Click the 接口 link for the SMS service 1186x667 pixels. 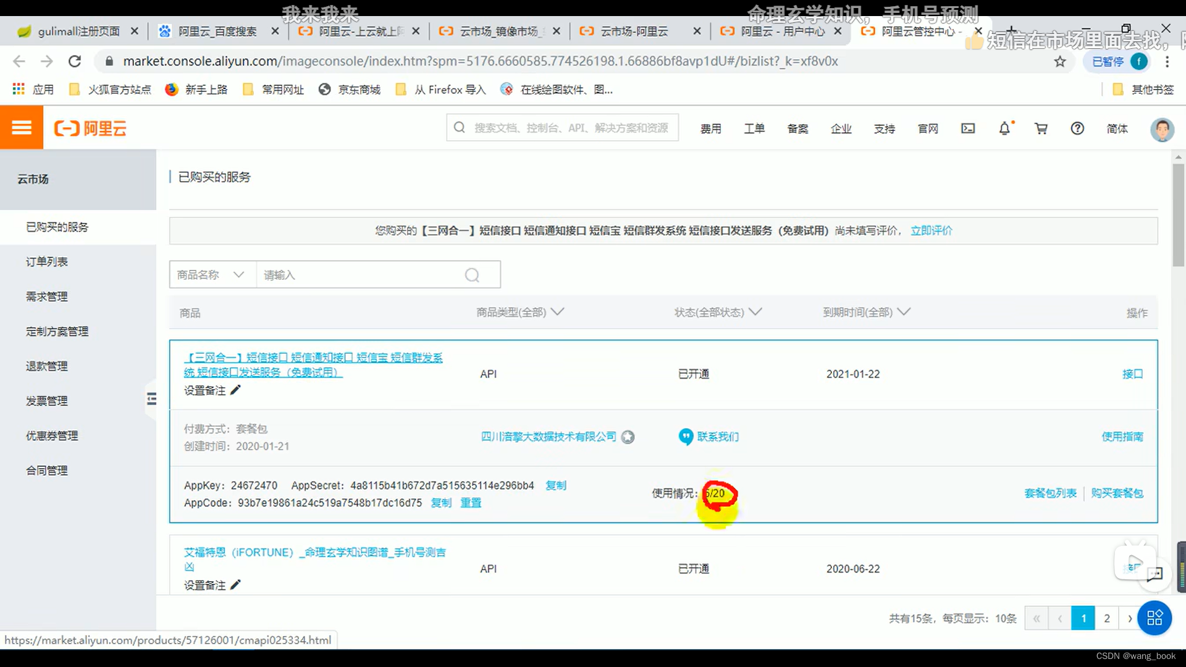(x=1132, y=374)
